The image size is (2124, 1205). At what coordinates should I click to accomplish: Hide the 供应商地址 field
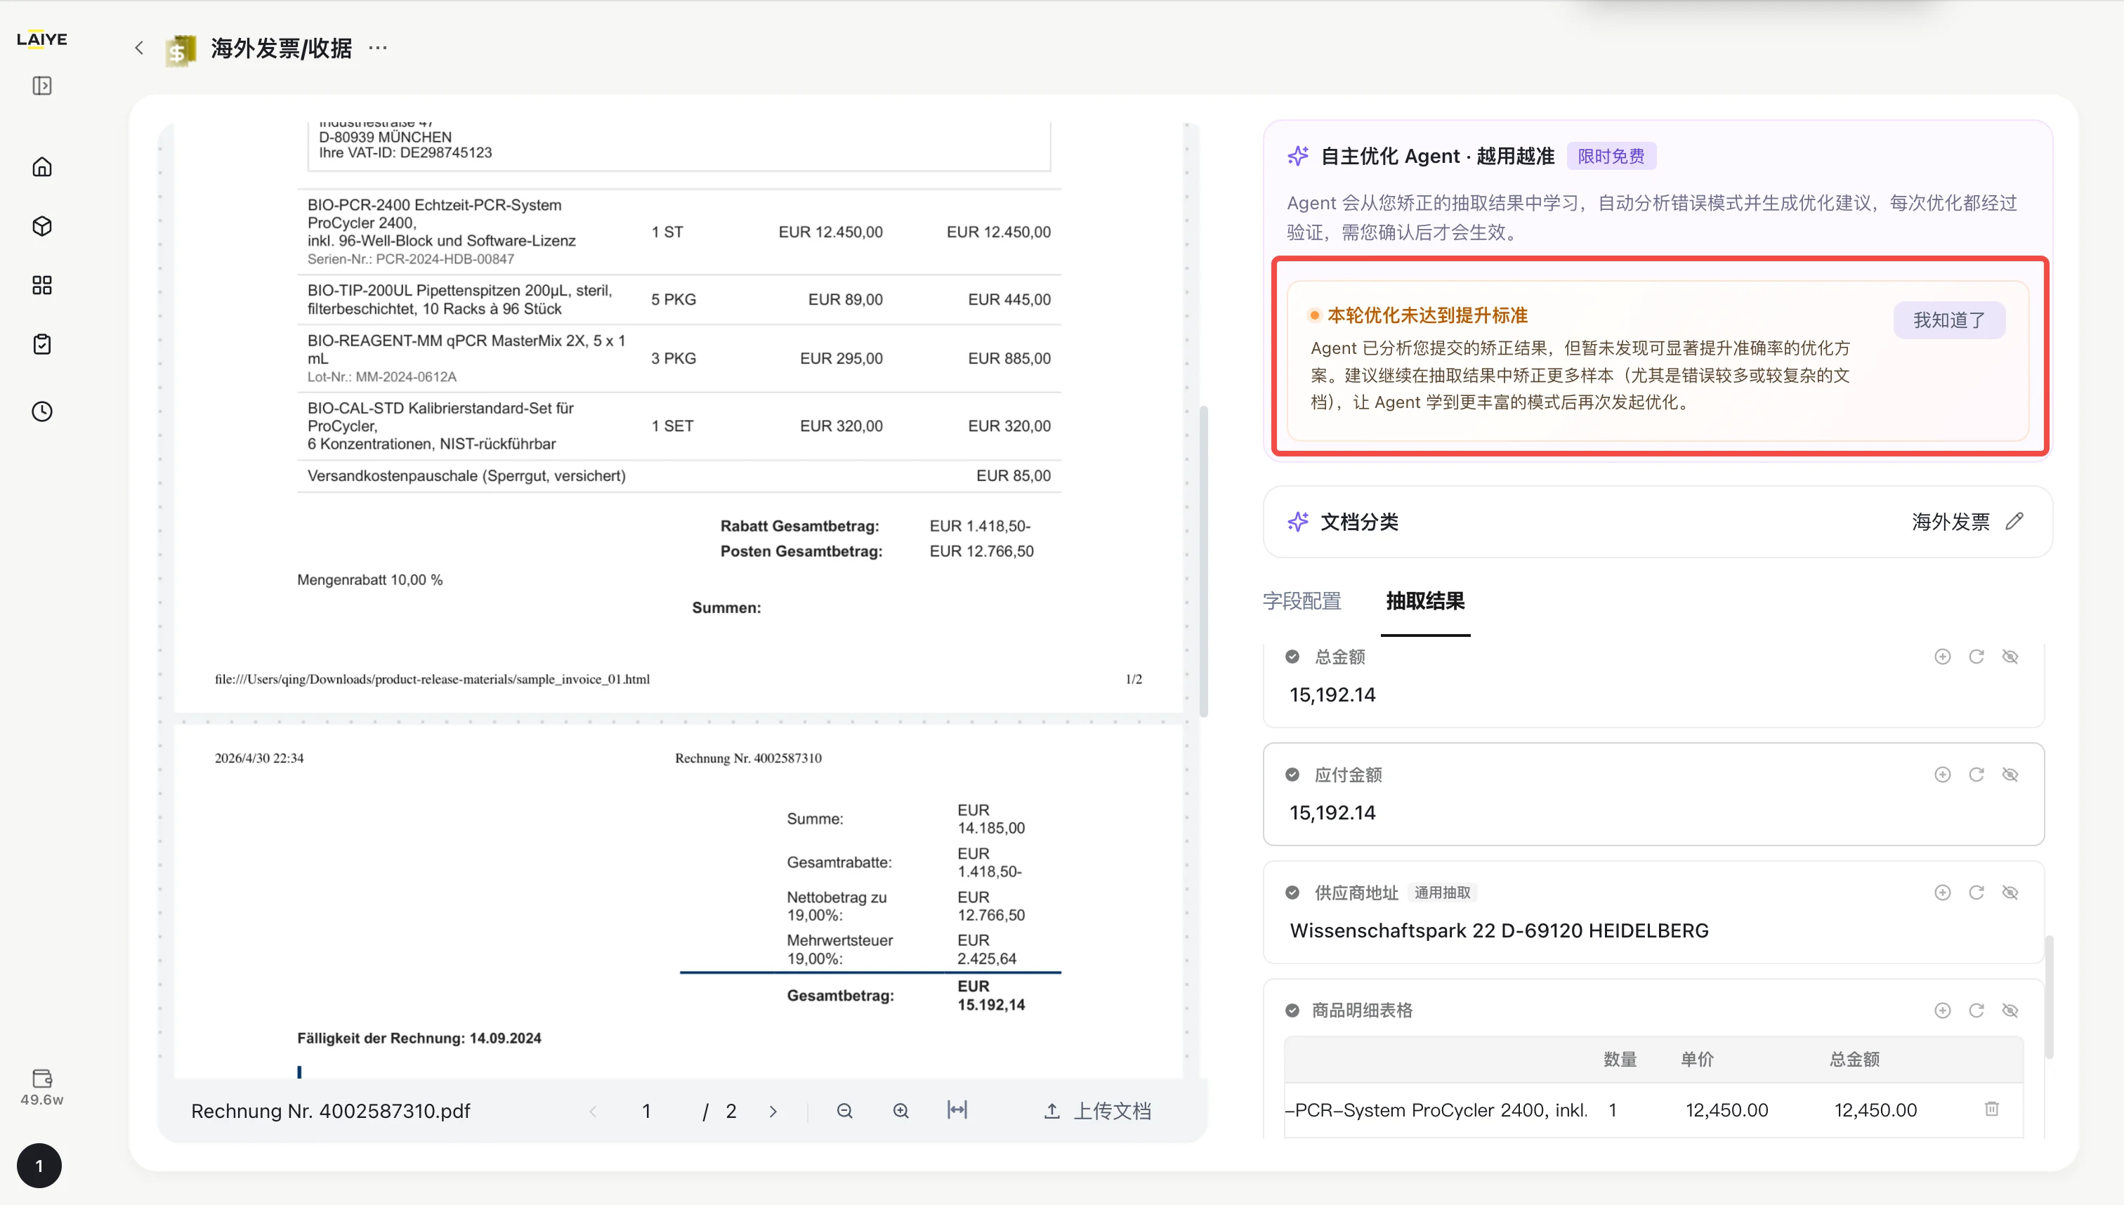(x=2010, y=892)
